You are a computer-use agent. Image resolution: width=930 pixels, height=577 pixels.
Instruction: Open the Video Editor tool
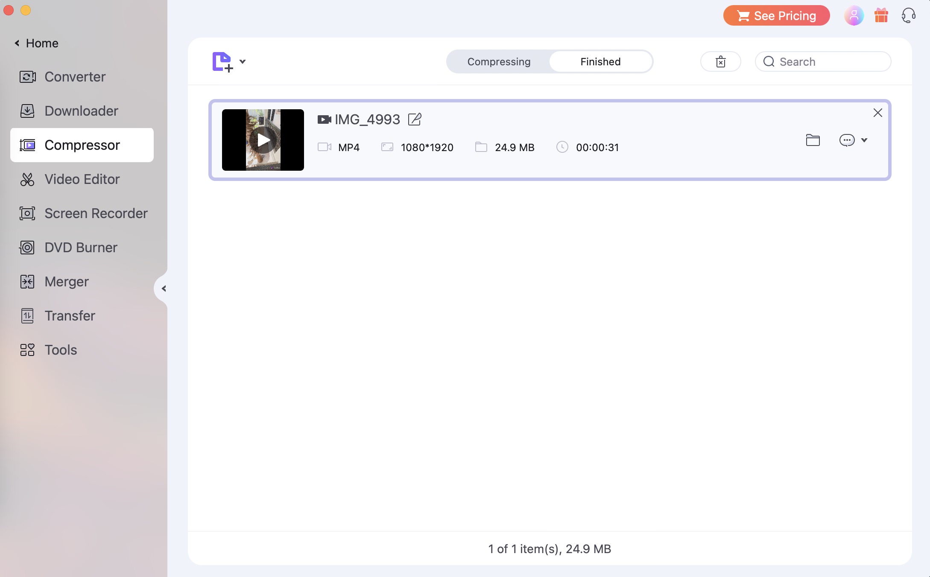(x=82, y=179)
